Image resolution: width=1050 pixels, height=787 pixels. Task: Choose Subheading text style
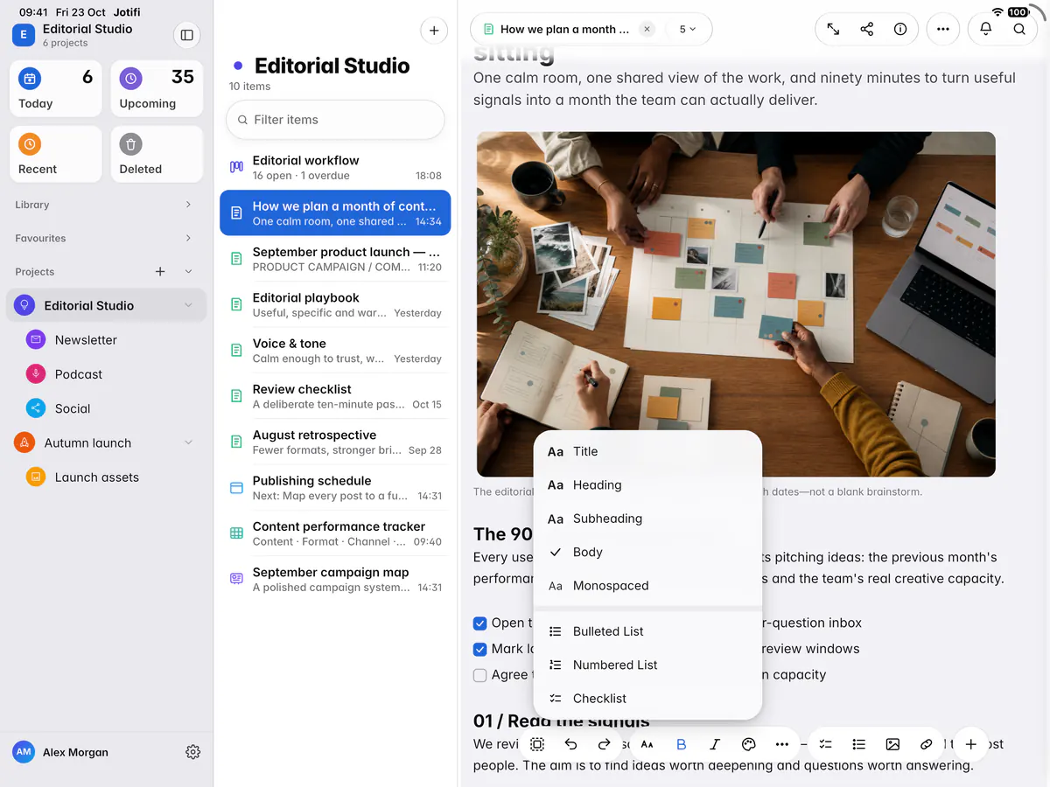point(647,519)
